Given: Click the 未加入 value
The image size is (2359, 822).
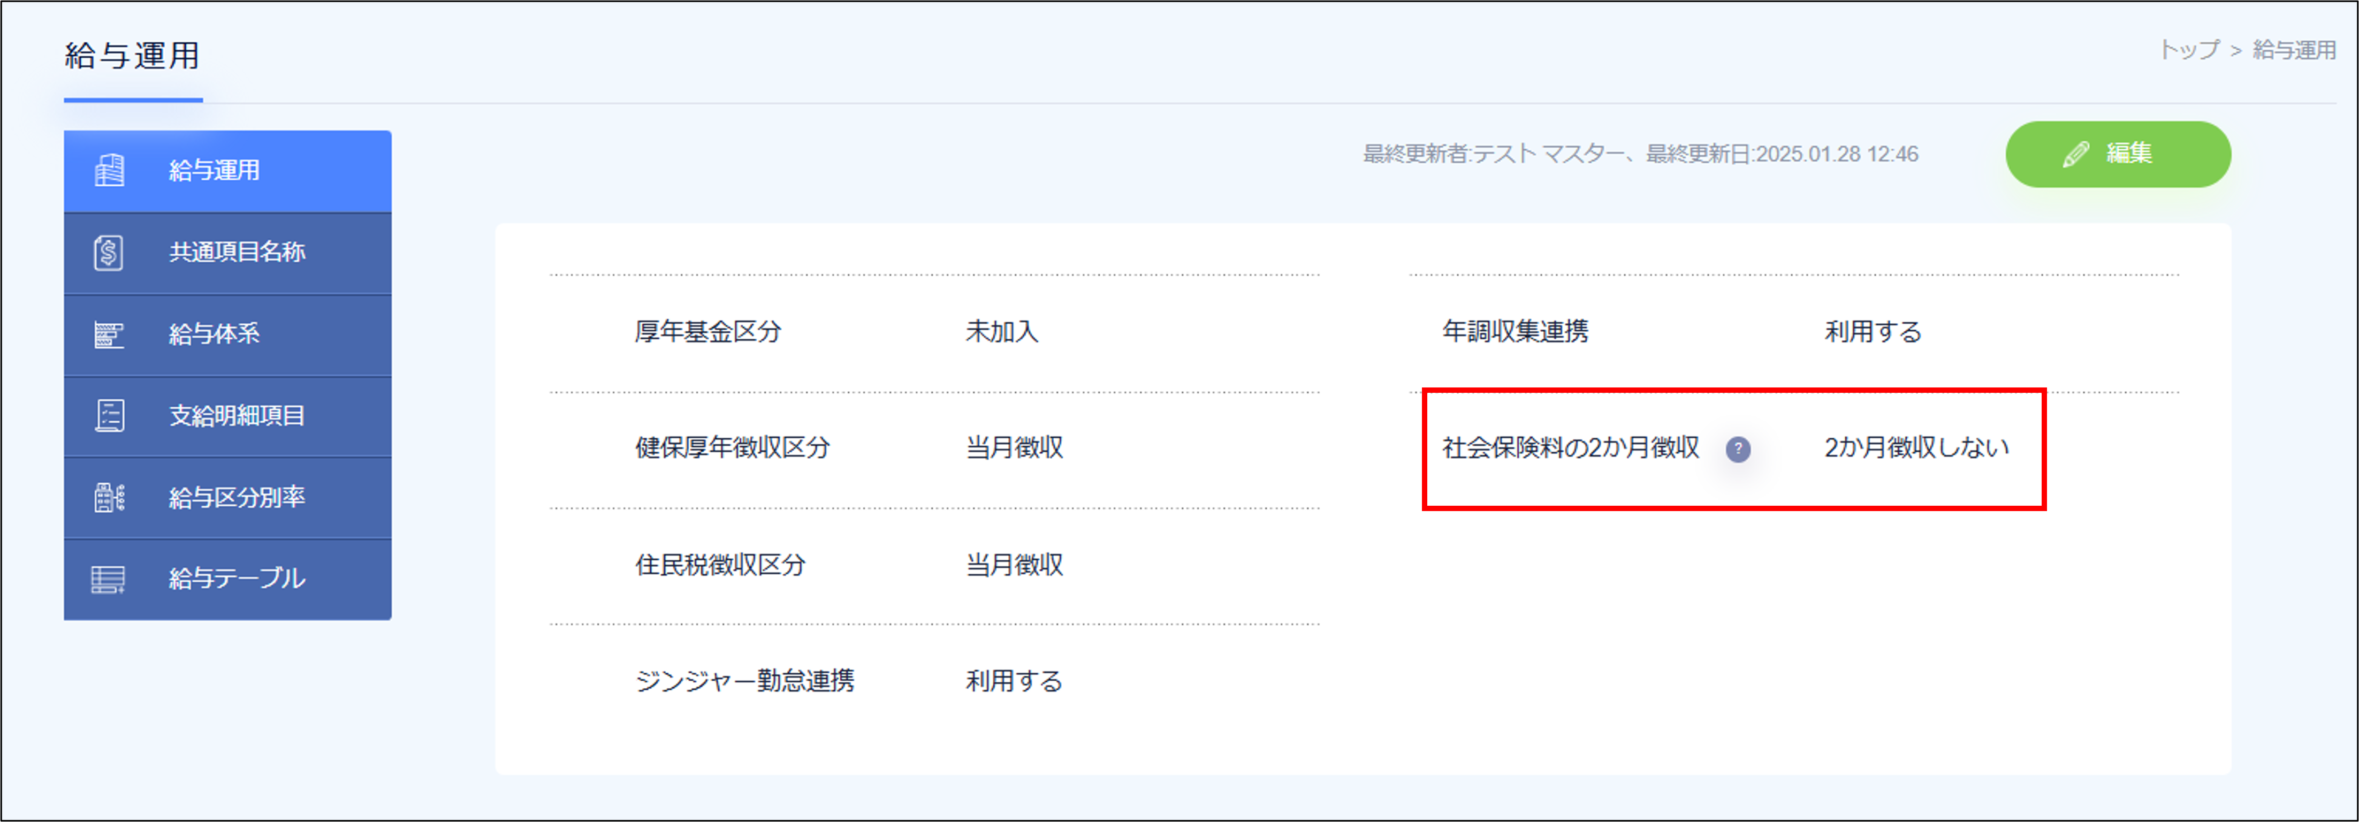Looking at the screenshot, I should pyautogui.click(x=1002, y=331).
